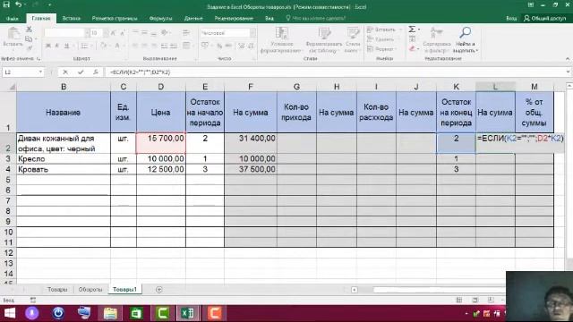Image resolution: width=573 pixels, height=322 pixels.
Task: Click the Excel icon in taskbar
Action: [x=188, y=313]
